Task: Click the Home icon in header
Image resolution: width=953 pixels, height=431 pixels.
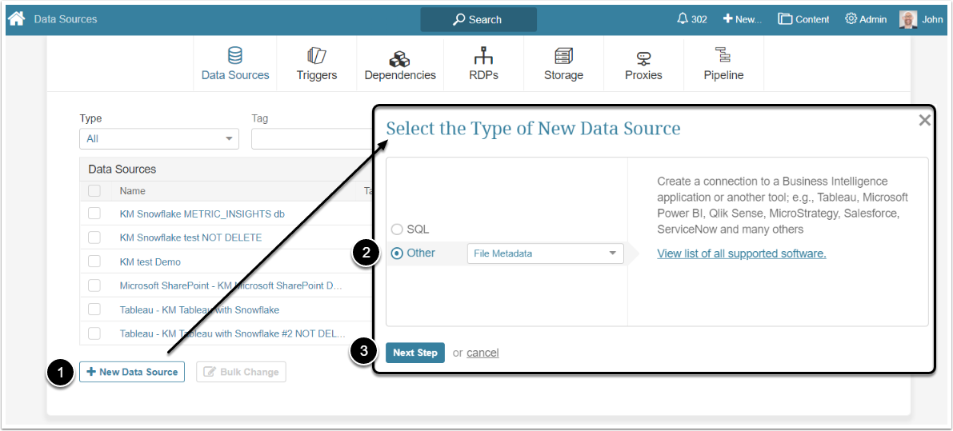Action: pyautogui.click(x=17, y=18)
